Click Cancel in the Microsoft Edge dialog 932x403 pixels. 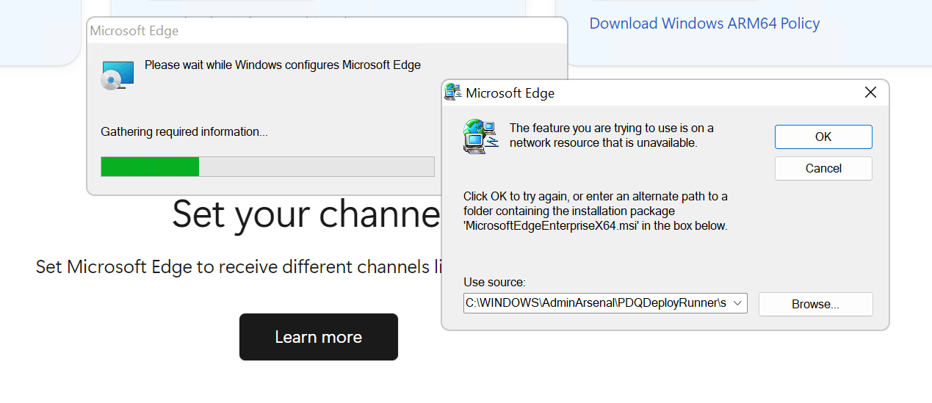click(823, 168)
